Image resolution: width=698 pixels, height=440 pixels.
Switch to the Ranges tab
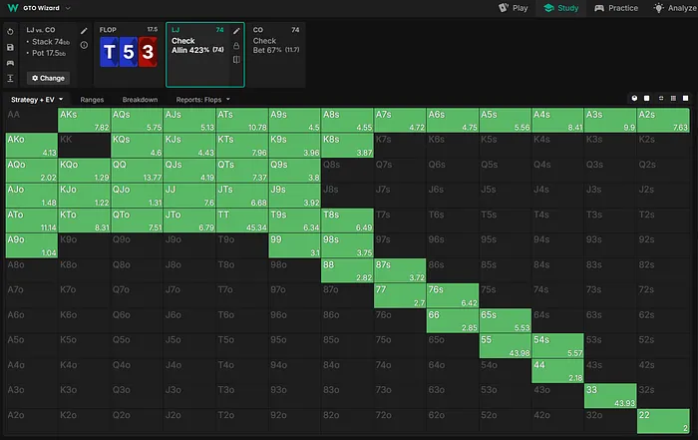pos(92,100)
